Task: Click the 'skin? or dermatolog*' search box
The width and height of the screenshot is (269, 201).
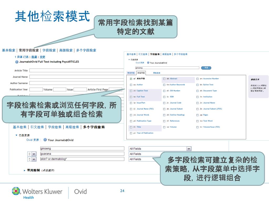Action: [82, 159]
